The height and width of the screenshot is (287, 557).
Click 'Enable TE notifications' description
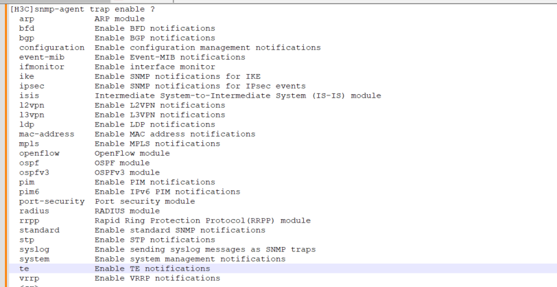click(x=152, y=268)
